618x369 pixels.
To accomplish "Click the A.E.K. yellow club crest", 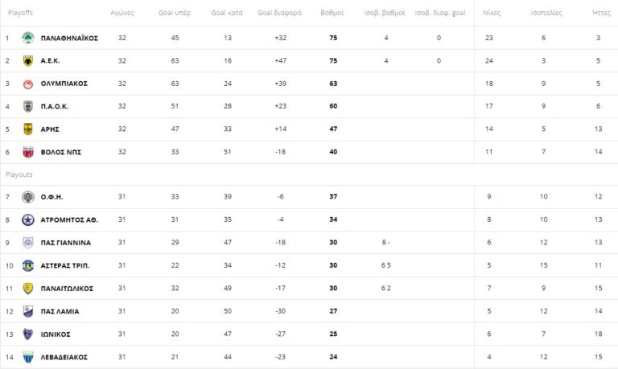I will [28, 60].
